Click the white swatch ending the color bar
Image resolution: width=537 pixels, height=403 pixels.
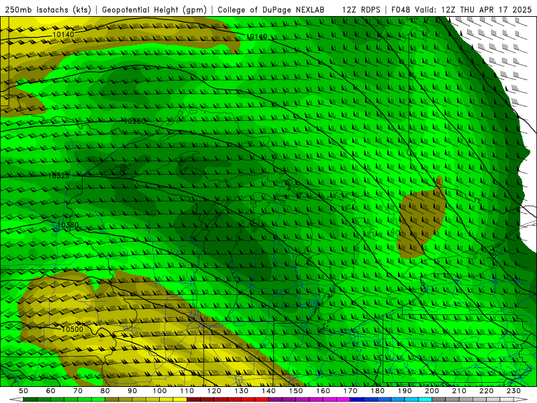[507, 399]
